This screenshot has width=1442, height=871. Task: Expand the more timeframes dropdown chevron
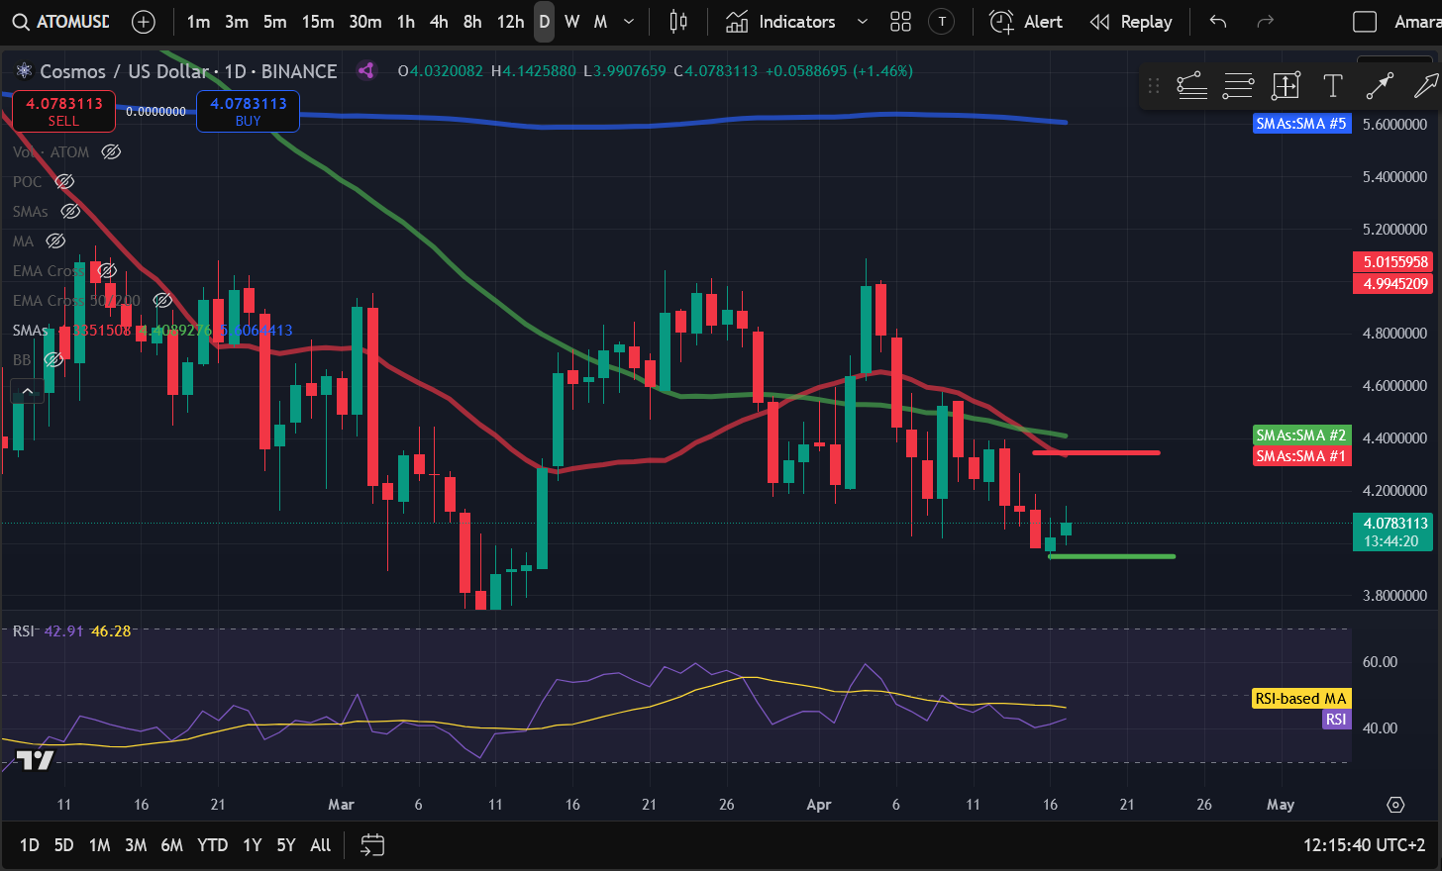pos(629,22)
